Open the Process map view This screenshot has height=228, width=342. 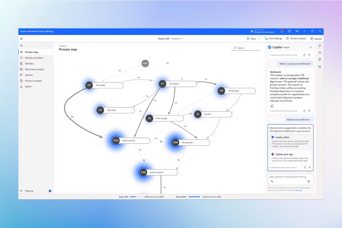(36, 52)
